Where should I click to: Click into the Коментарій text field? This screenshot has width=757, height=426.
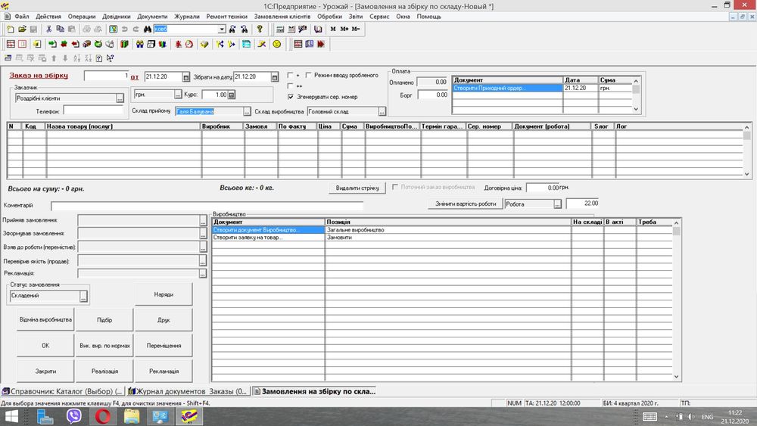point(207,206)
